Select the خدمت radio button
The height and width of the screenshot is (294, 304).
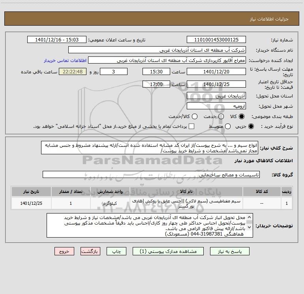coord(221,116)
